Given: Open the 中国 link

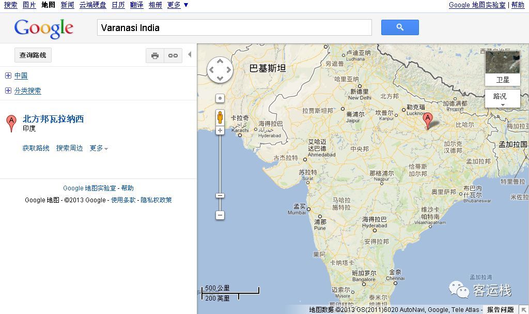Looking at the screenshot, I should (x=21, y=76).
